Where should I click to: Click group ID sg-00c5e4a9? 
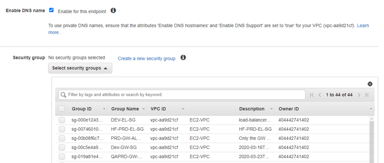coord(87,147)
